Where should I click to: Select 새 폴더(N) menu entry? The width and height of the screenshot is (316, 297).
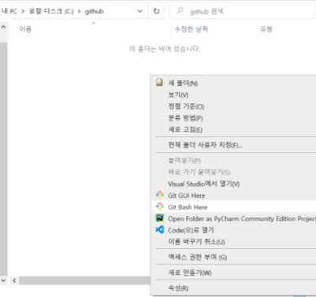pyautogui.click(x=234, y=83)
